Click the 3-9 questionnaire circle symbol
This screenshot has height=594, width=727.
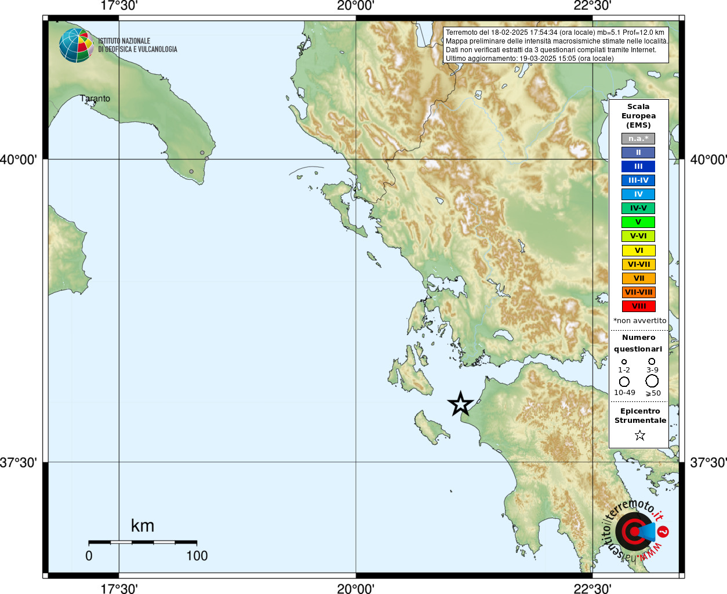coord(652,361)
